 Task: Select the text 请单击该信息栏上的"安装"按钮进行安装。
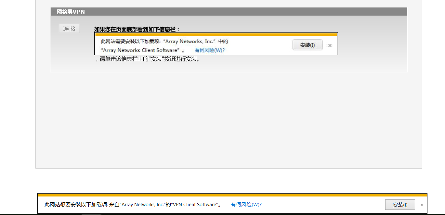[x=150, y=59]
